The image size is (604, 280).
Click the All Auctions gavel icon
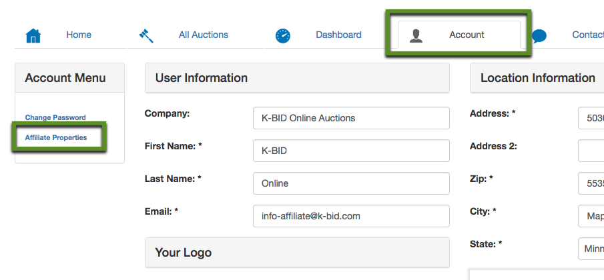coord(146,35)
